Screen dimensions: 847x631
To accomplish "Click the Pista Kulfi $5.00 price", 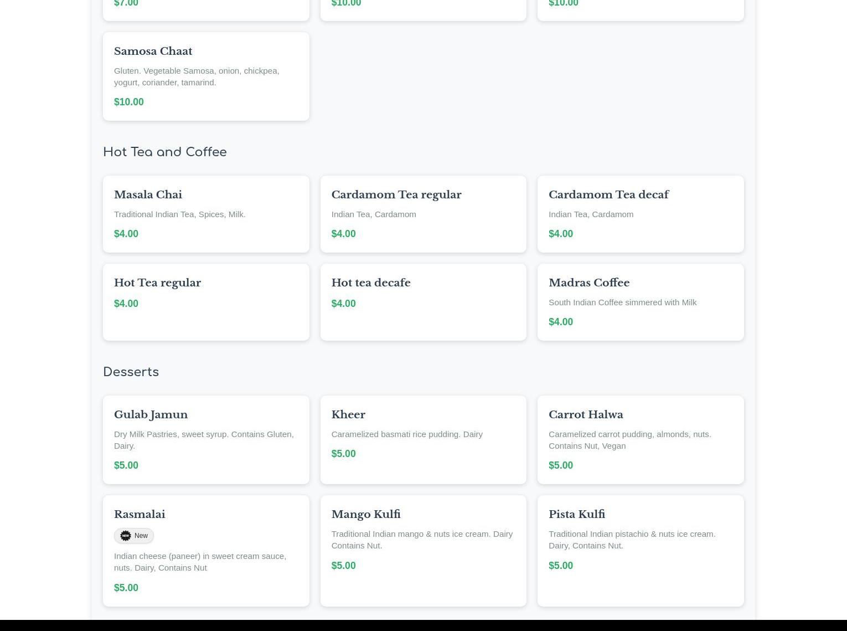I will pyautogui.click(x=560, y=566).
